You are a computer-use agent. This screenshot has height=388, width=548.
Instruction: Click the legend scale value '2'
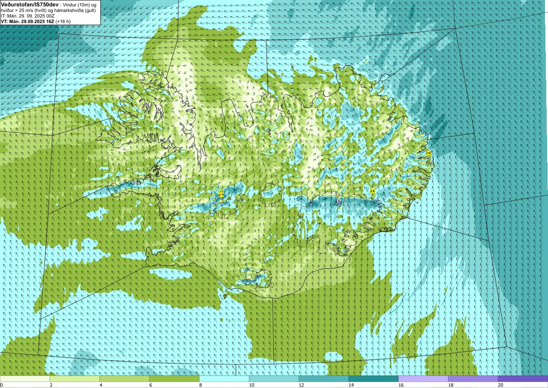click(51, 385)
